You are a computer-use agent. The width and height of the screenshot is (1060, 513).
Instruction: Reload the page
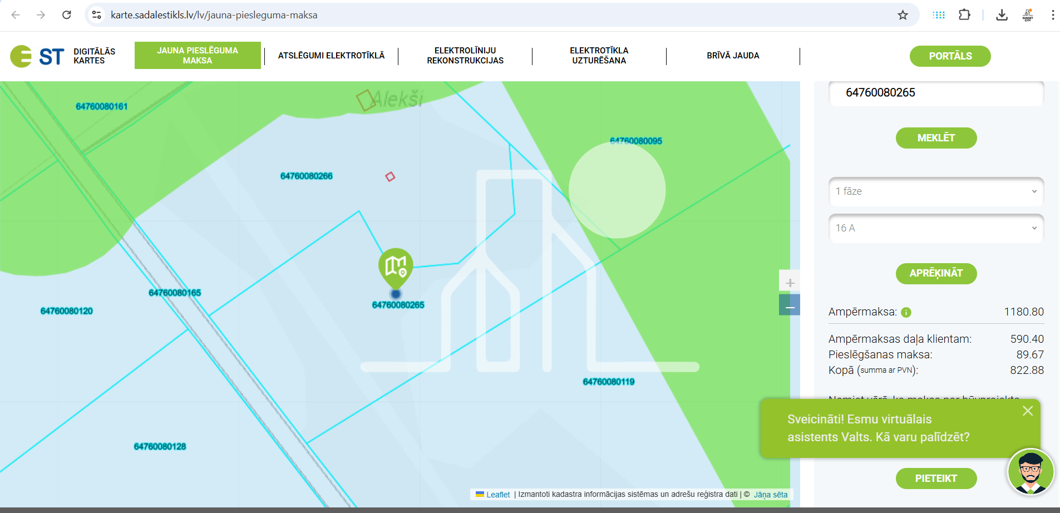point(67,15)
